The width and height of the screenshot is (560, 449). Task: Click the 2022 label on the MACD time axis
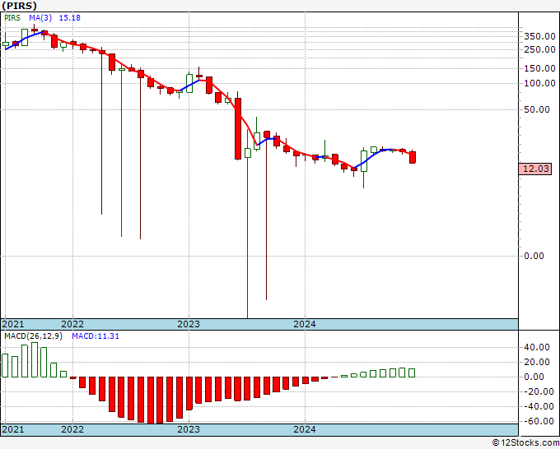pos(72,429)
